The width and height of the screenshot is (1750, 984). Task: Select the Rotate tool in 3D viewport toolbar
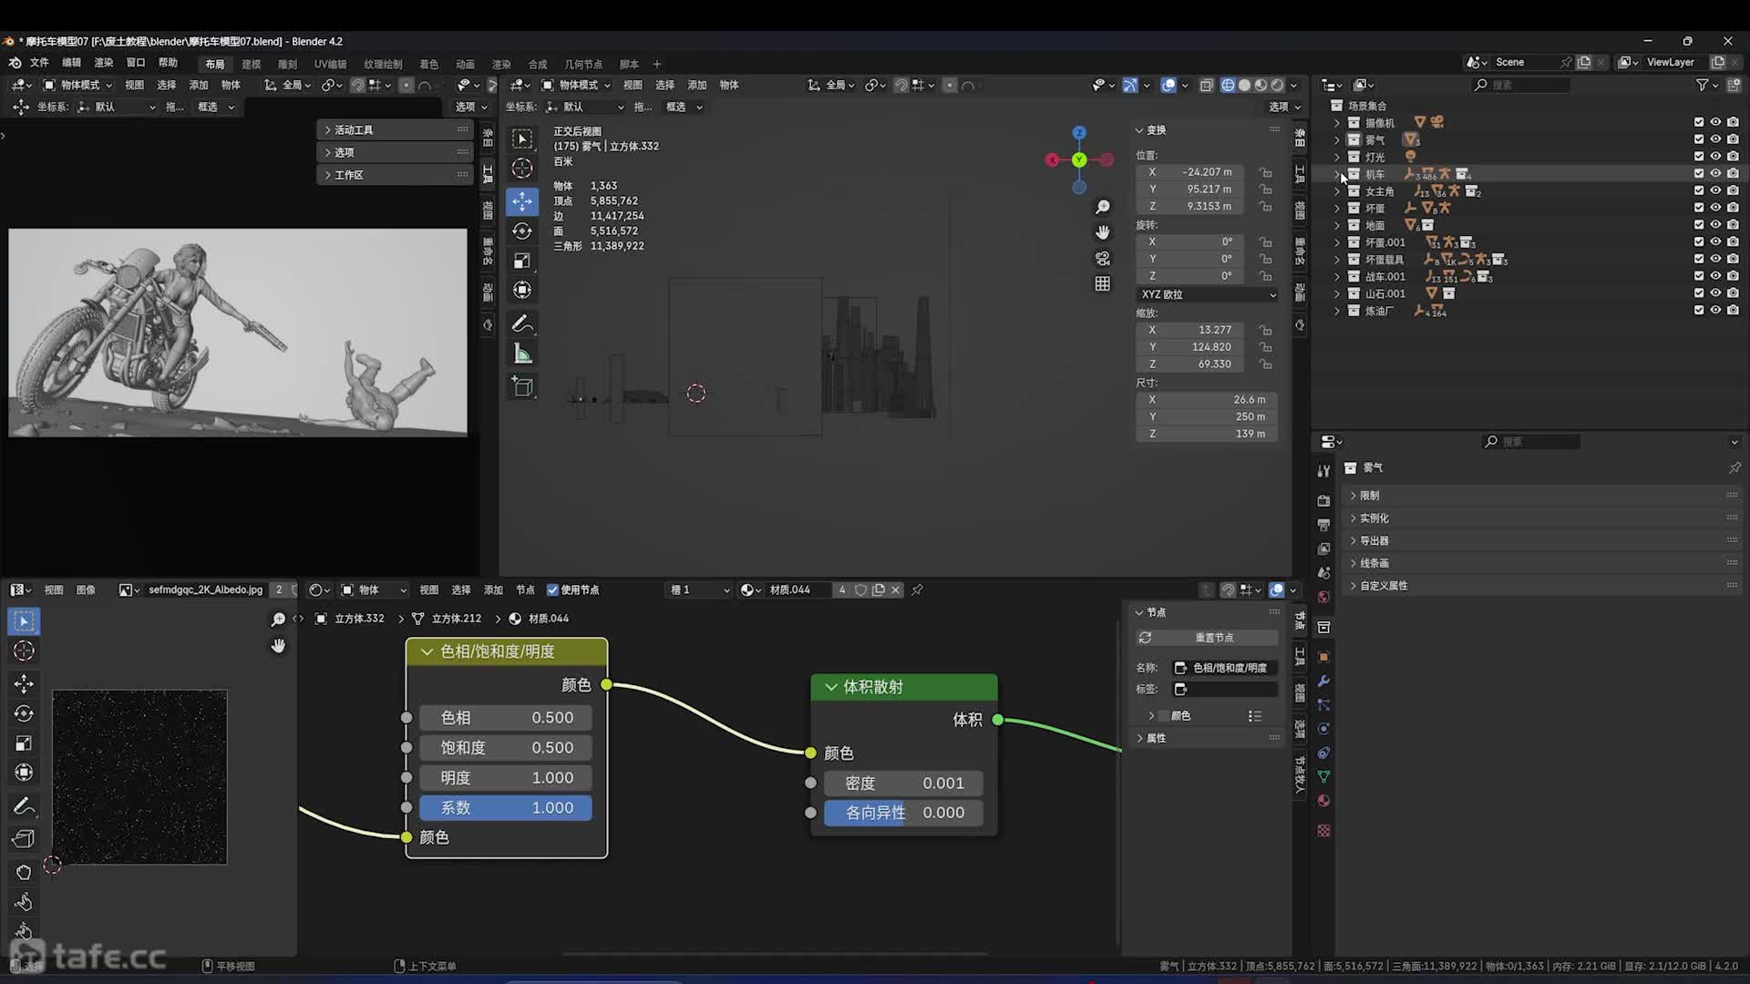pos(522,231)
